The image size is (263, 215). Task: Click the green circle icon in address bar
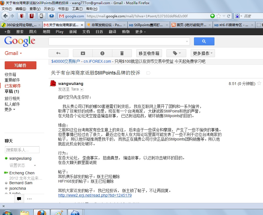pyautogui.click(x=212, y=16)
